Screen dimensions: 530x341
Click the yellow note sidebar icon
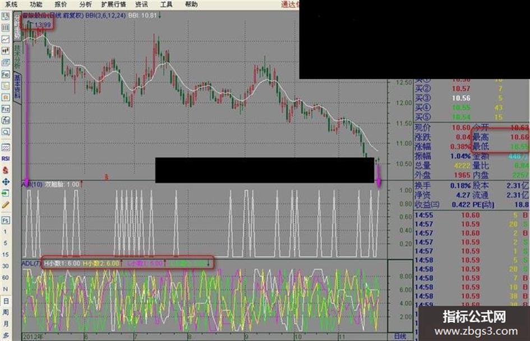pos(6,86)
